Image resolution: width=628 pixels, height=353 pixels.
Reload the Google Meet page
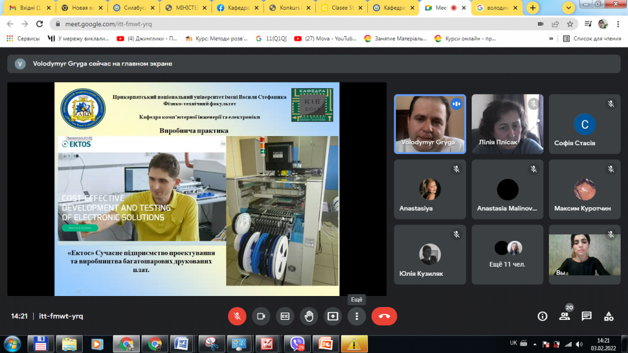[39, 24]
